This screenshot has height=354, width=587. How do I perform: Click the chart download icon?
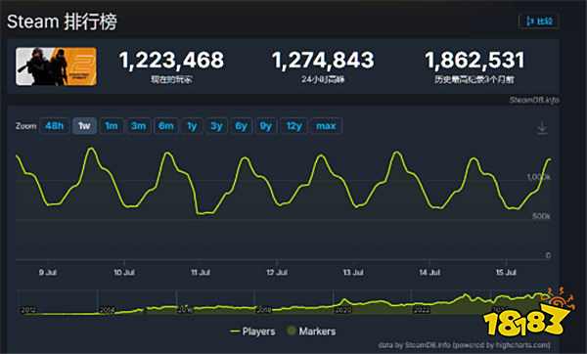[x=542, y=128]
